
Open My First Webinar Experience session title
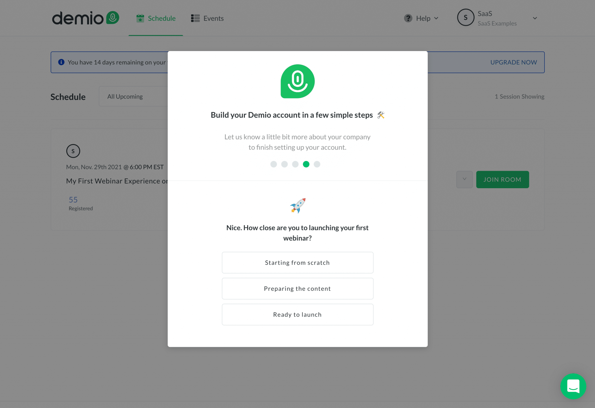pyautogui.click(x=117, y=181)
